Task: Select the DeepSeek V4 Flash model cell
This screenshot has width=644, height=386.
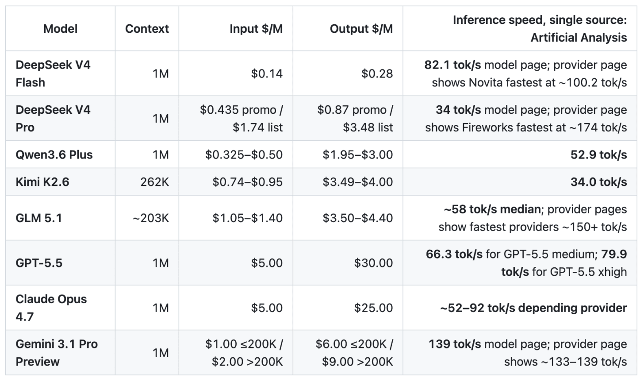Action: coord(60,73)
